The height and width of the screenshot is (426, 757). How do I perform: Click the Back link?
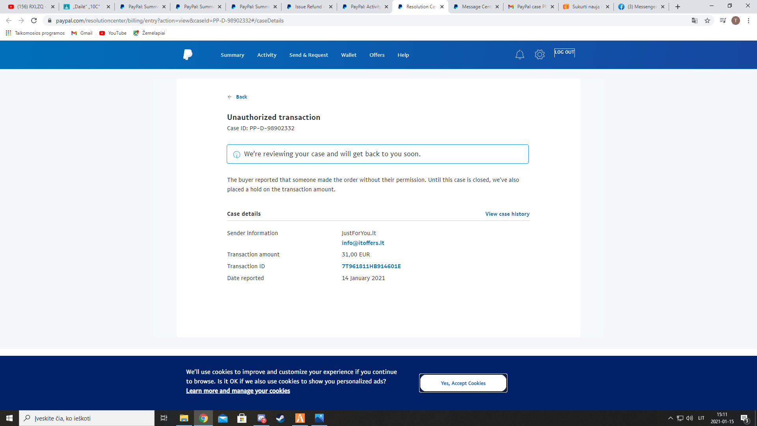pyautogui.click(x=241, y=97)
